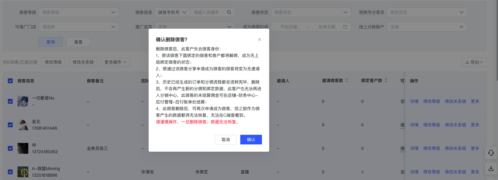Open 更多 for 林
Image resolution: width=498 pixels, height=180 pixels.
point(475,148)
